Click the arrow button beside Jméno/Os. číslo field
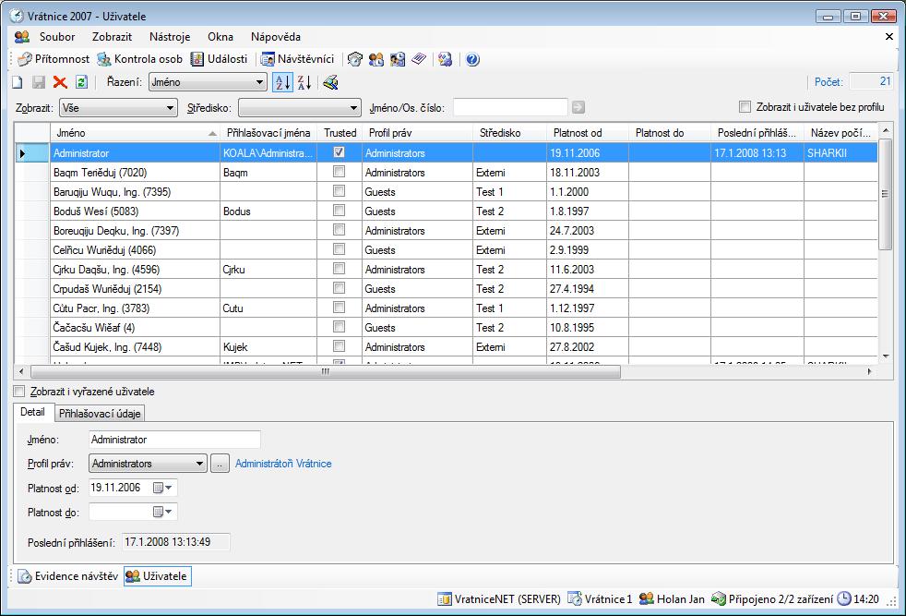 coord(578,107)
